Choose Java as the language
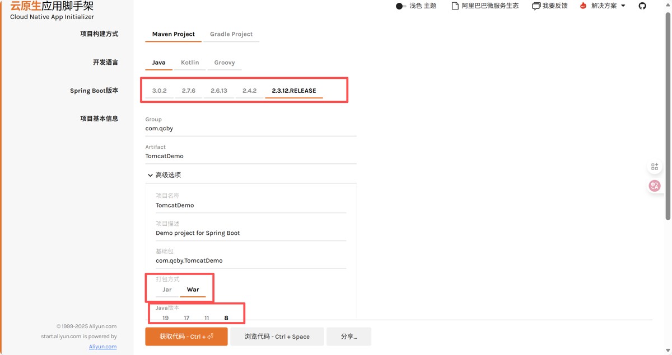 159,63
